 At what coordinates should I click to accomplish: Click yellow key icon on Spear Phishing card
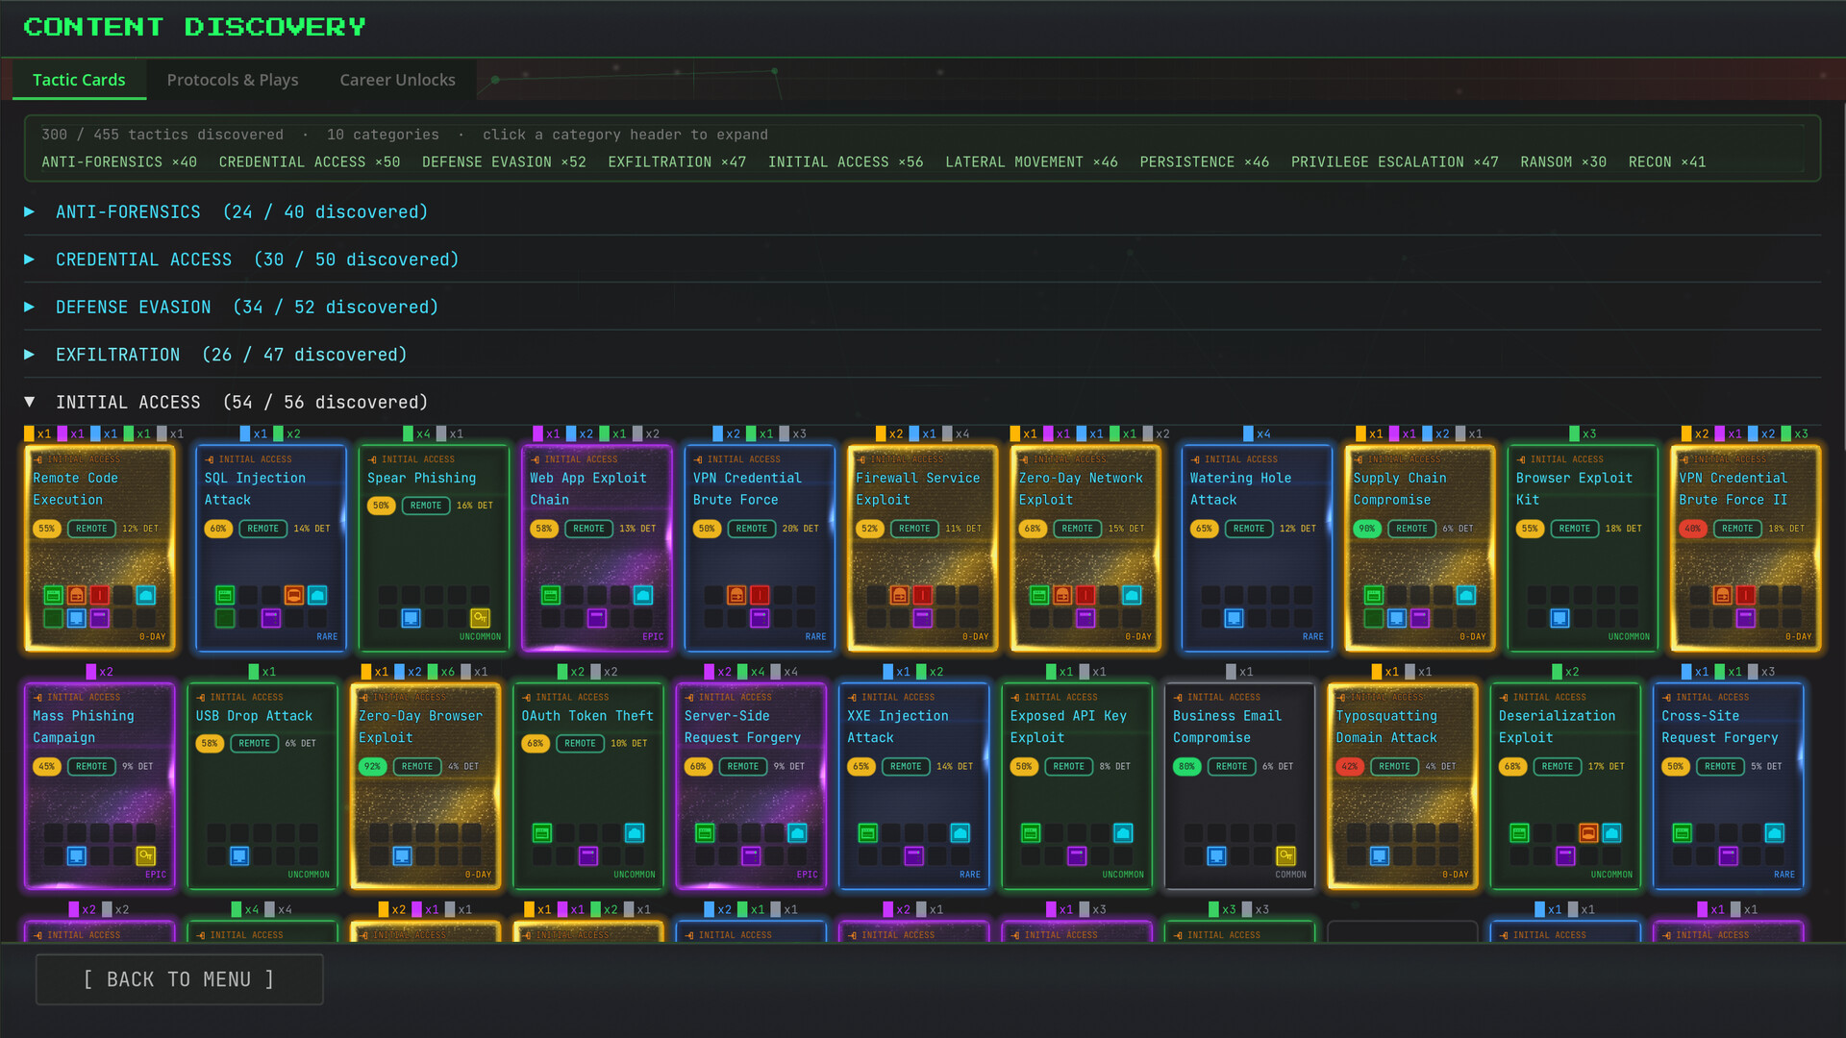pyautogui.click(x=480, y=618)
